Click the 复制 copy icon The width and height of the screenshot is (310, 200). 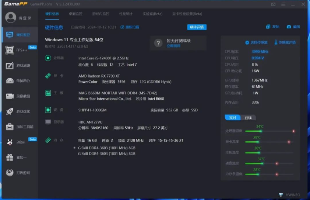268,27
